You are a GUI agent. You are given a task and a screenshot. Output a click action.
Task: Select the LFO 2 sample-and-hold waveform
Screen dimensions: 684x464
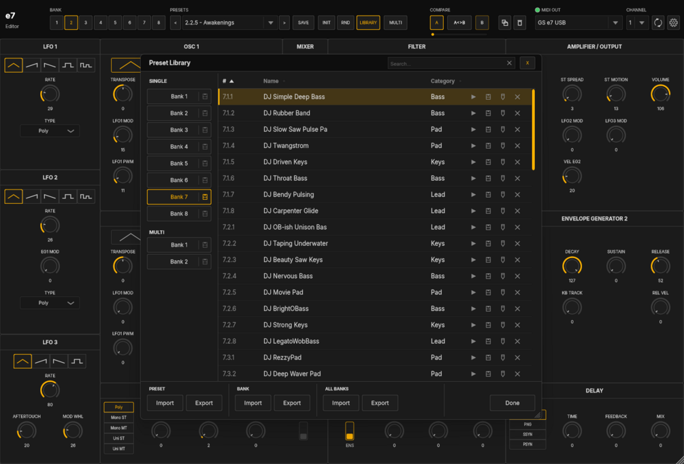[86, 196]
